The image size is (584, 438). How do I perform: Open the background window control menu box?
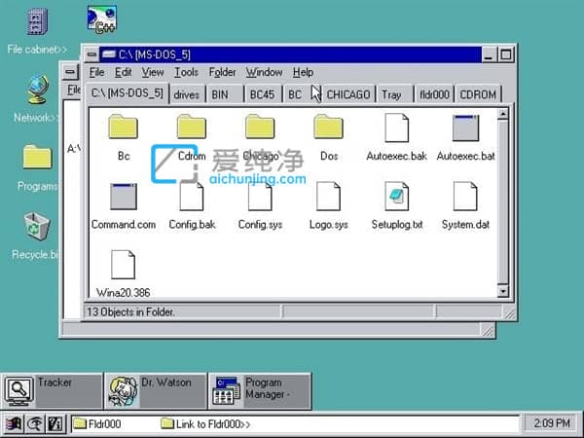[70, 72]
